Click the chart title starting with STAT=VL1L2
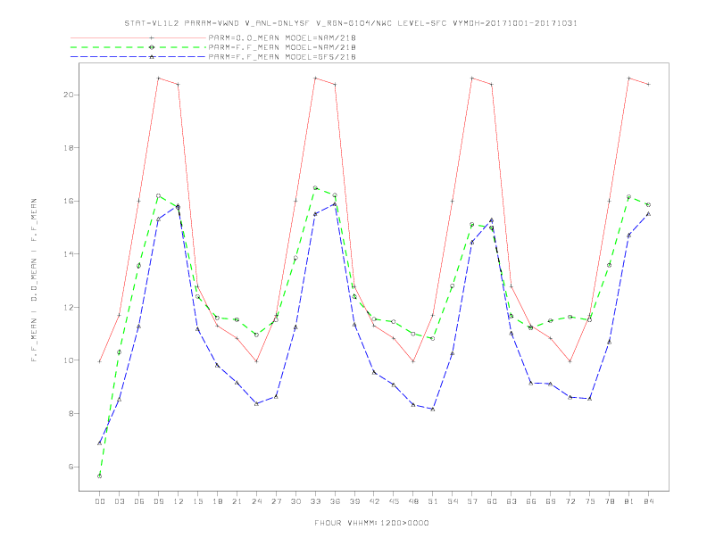Image resolution: width=707 pixels, height=546 pixels. point(351,23)
